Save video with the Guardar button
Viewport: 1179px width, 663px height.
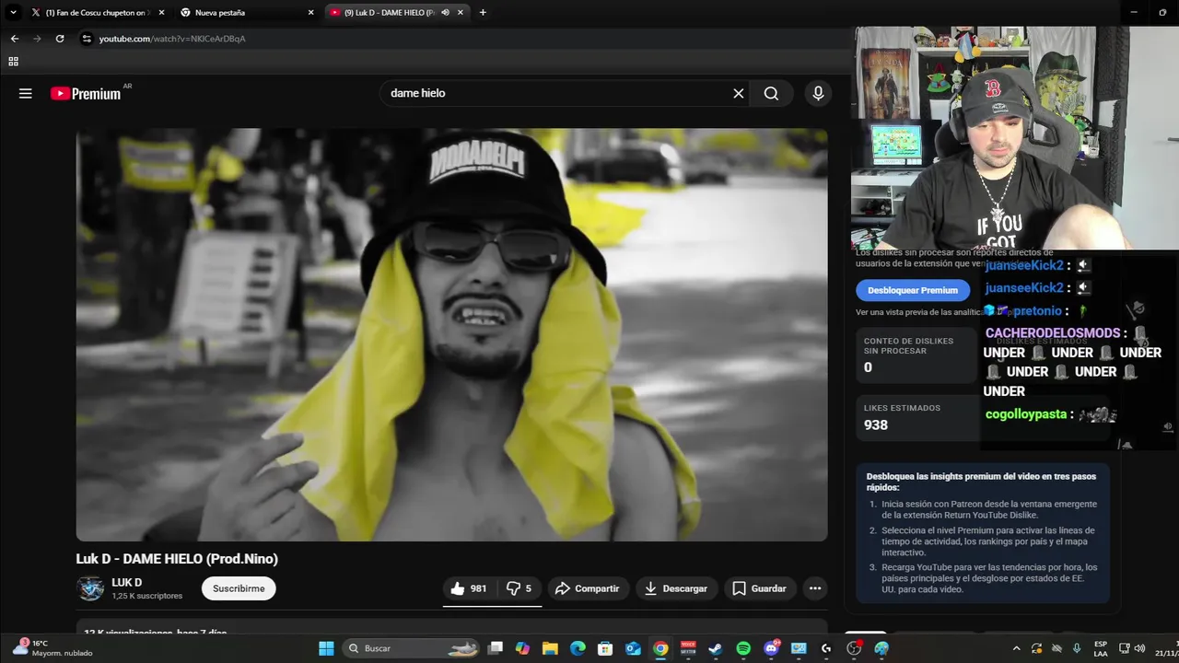click(x=759, y=588)
